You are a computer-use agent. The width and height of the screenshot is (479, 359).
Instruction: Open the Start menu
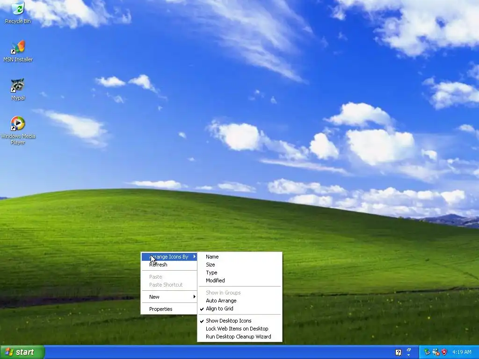coord(22,352)
